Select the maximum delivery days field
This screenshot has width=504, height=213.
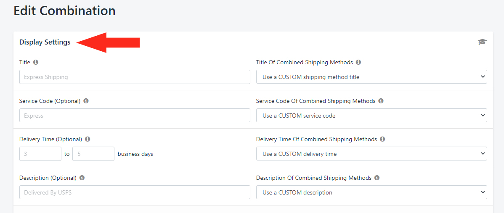tap(93, 154)
